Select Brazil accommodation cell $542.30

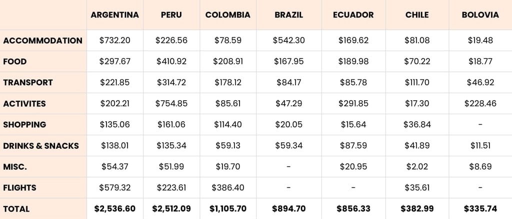coord(289,40)
